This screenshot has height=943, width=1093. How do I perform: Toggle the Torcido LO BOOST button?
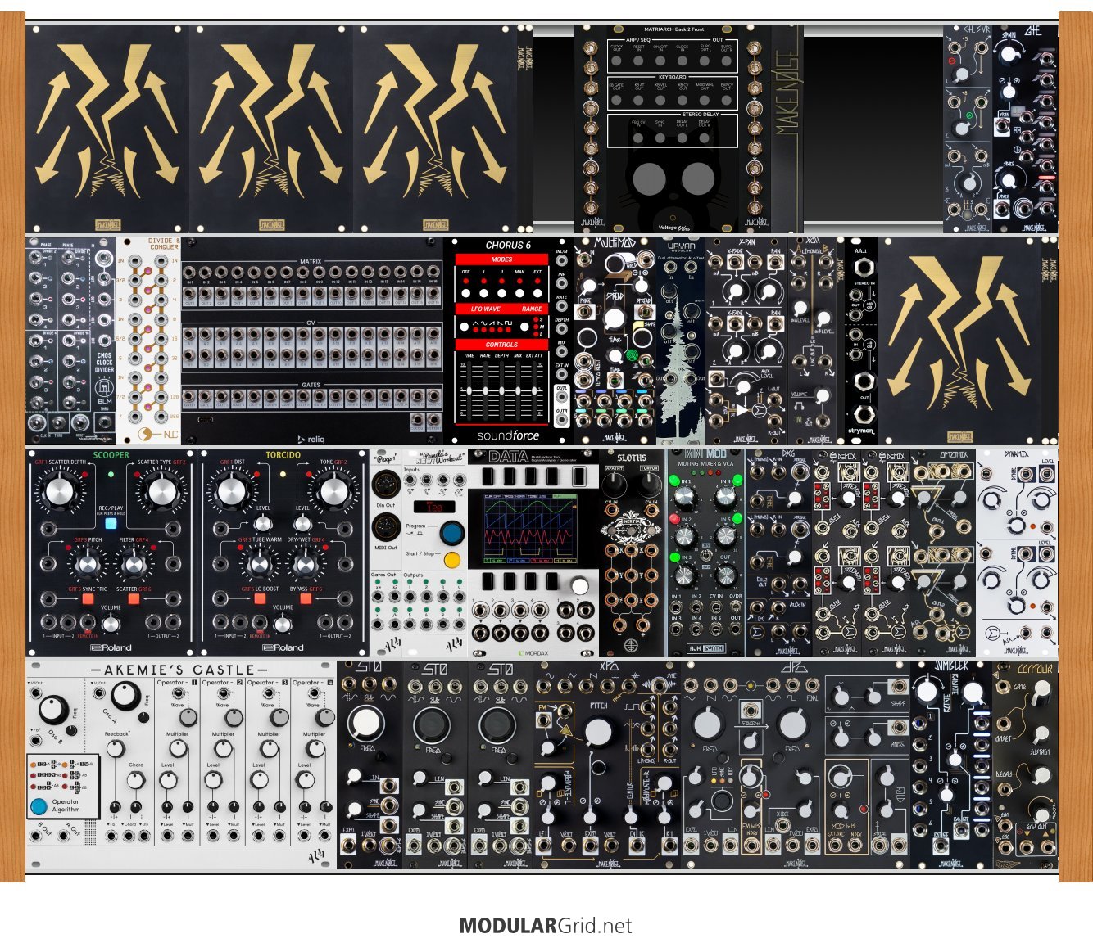(x=260, y=599)
